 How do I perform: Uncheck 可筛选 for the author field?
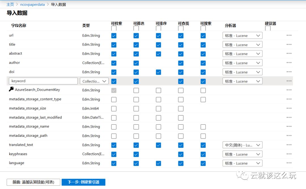tap(136, 63)
